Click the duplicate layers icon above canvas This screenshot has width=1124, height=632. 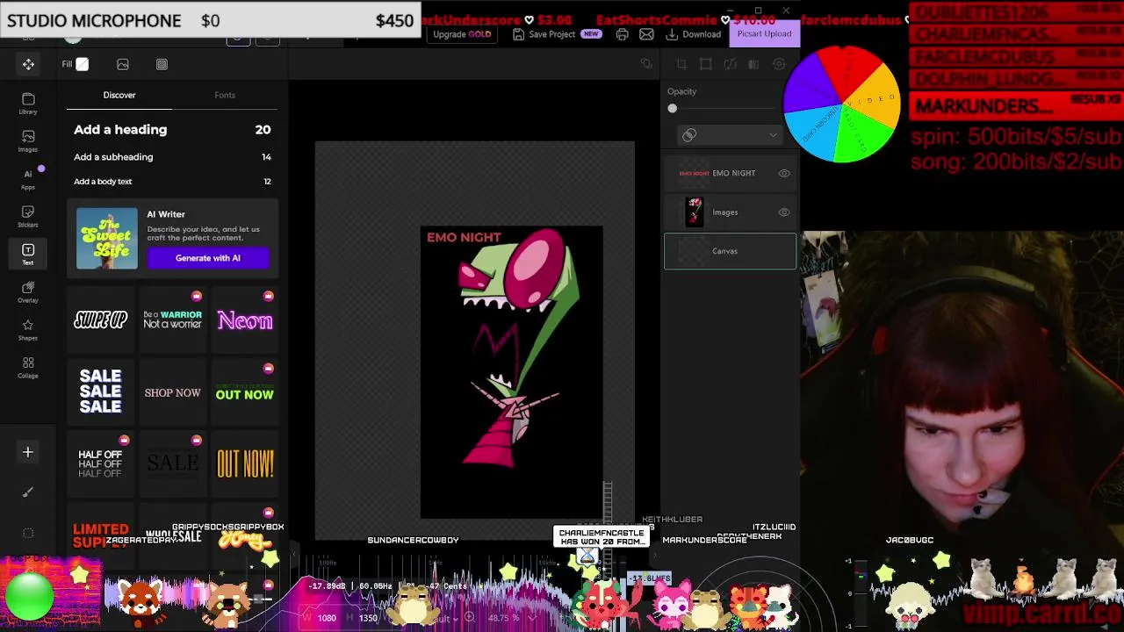coord(646,64)
